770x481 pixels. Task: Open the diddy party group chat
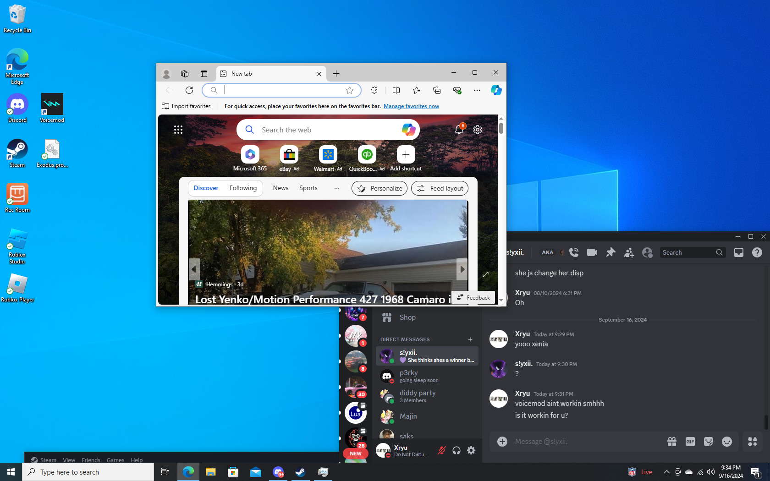click(427, 396)
